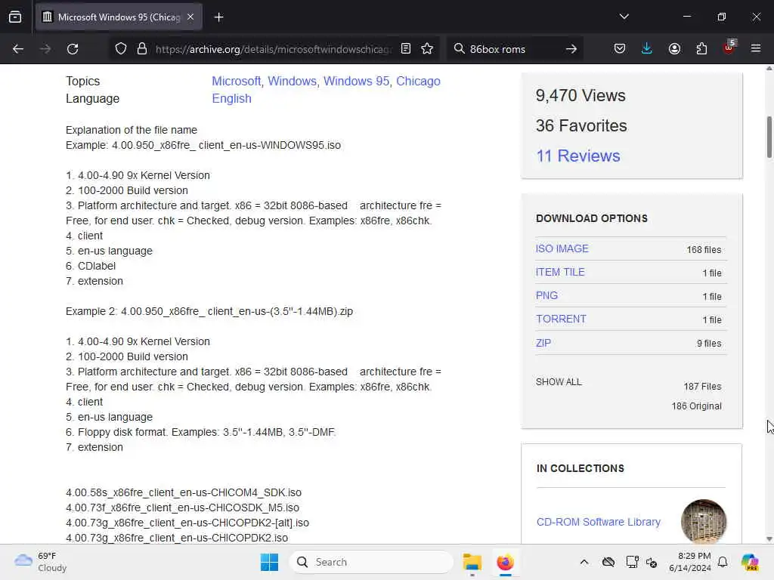This screenshot has height=580, width=774.
Task: Close the Microsoft Windows 95 tab
Action: click(190, 17)
